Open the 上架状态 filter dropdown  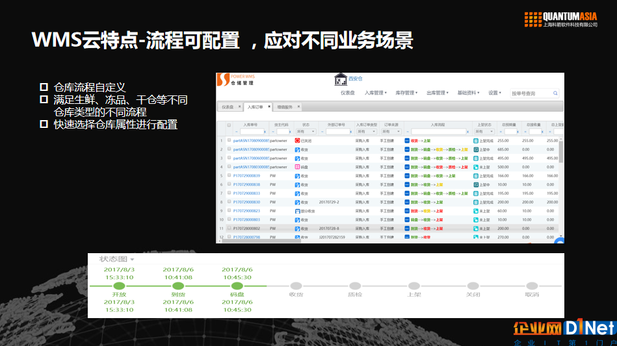484,132
